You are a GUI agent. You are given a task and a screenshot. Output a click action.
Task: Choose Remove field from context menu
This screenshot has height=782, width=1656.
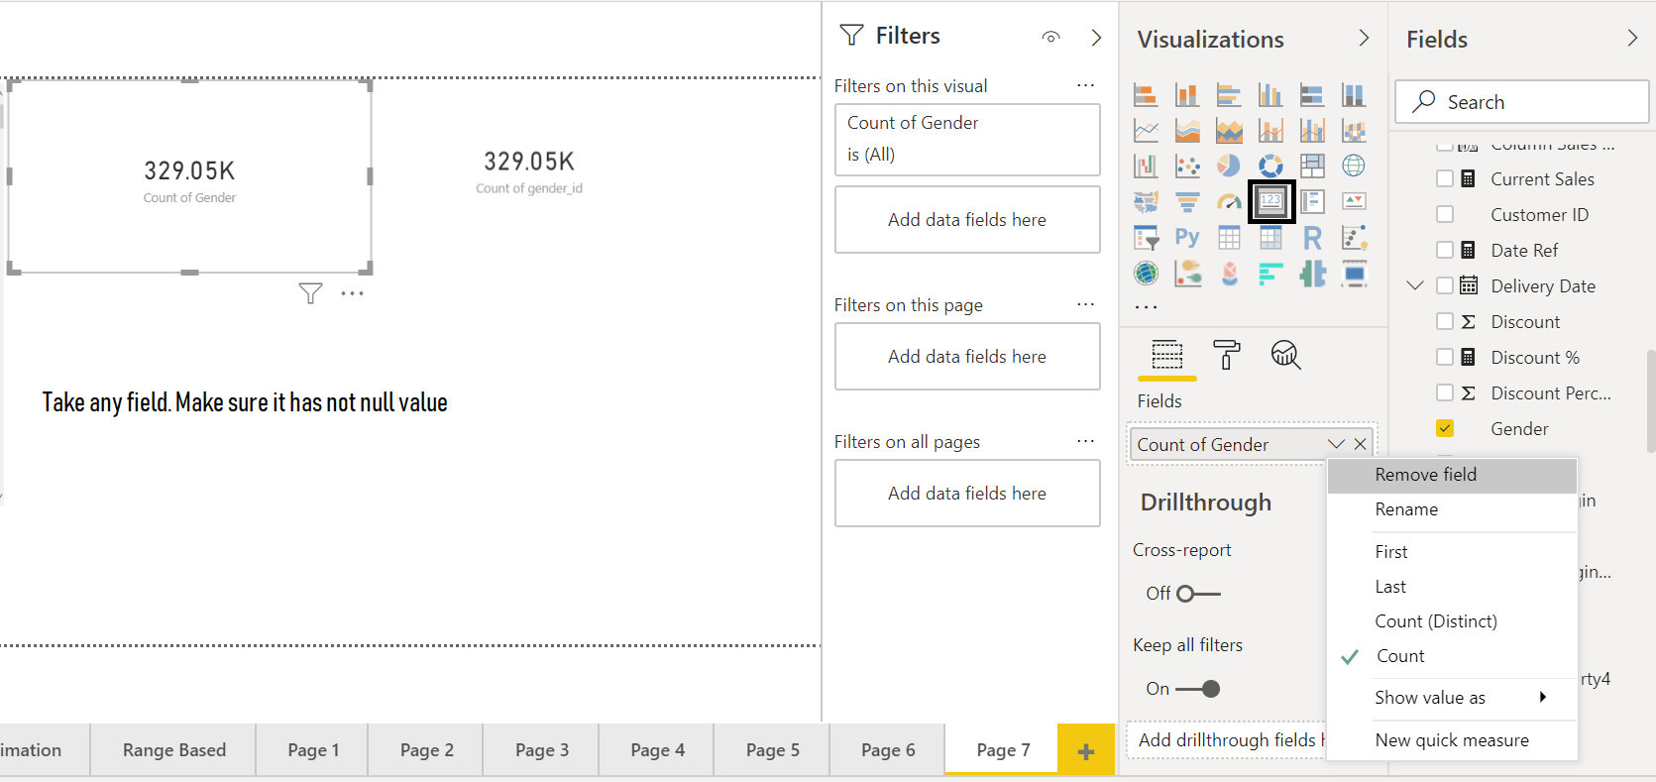click(x=1452, y=475)
